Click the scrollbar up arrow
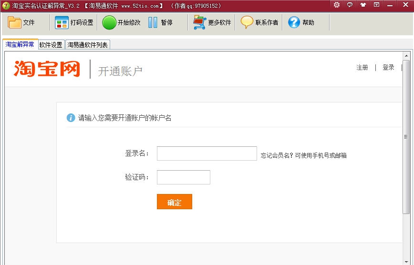This screenshot has width=414, height=265. (x=406, y=56)
